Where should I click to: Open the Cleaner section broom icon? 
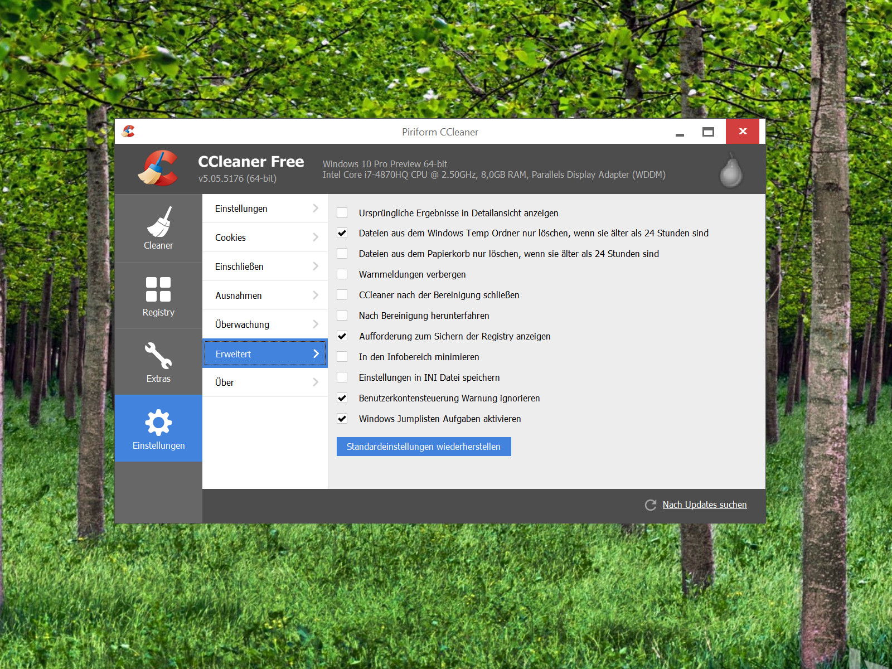[x=159, y=221]
